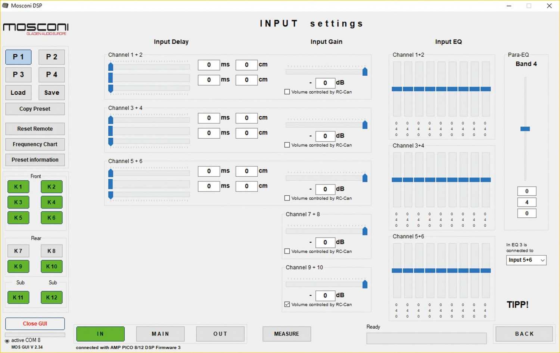Click first EQ band slider of Channel 1+2
This screenshot has height=353, width=560.
coord(397,89)
